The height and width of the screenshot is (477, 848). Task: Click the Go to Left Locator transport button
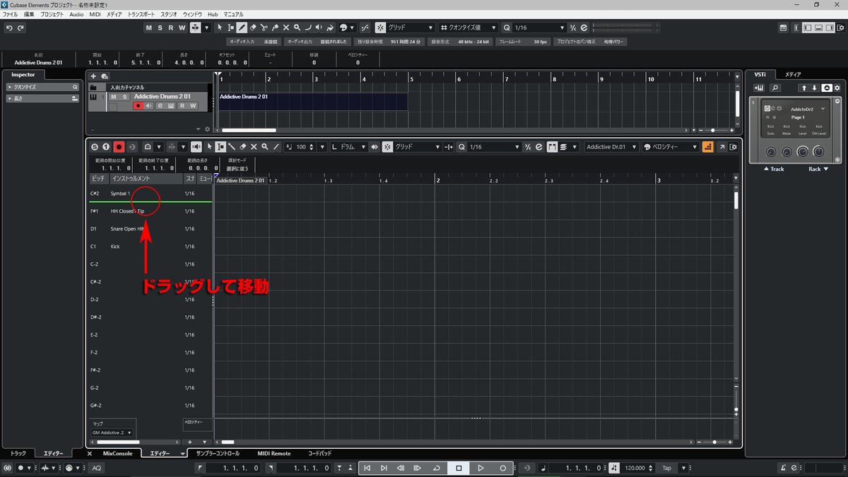pos(367,468)
